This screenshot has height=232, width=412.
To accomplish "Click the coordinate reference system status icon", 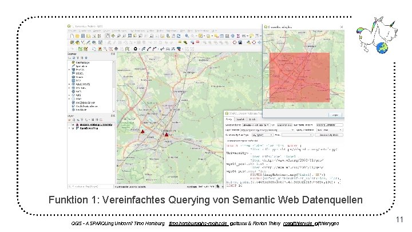I will (218, 187).
